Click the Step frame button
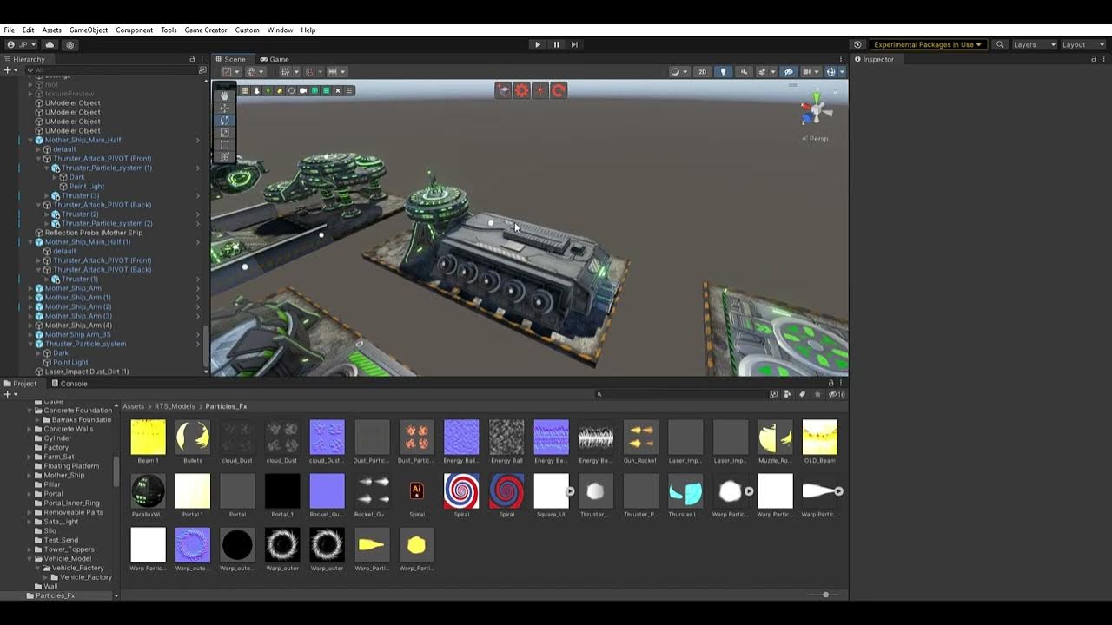This screenshot has height=625, width=1112. click(x=574, y=44)
